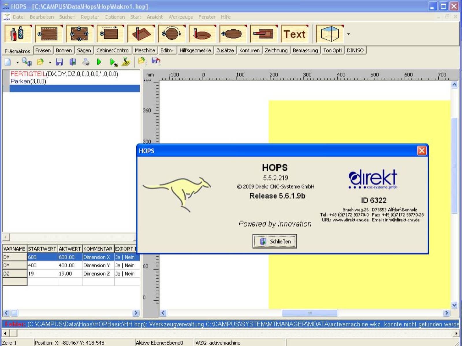Select the 3D cube workpiece macro
462x346 pixels.
click(330, 34)
